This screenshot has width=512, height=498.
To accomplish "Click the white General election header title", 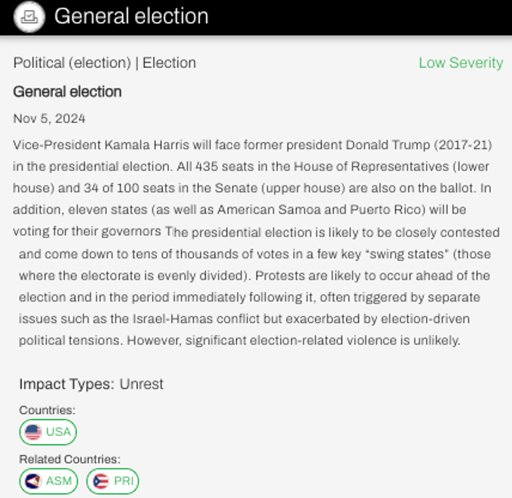I will point(131,16).
